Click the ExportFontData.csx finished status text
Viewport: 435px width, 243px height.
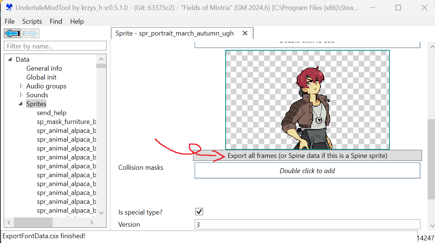(x=44, y=236)
